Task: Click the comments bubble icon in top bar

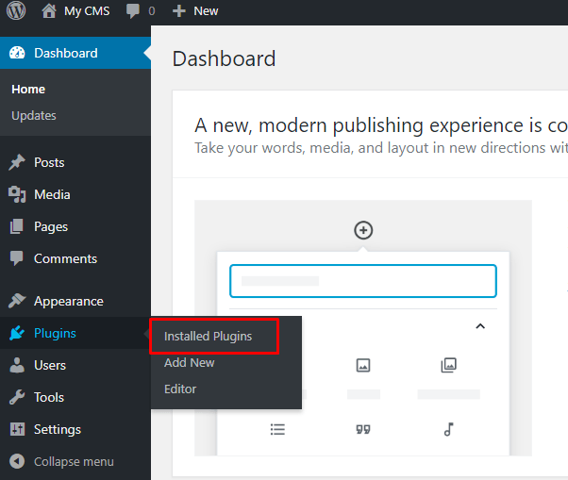Action: (132, 11)
